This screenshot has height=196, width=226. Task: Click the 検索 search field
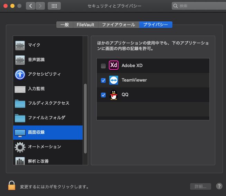coord(199,6)
